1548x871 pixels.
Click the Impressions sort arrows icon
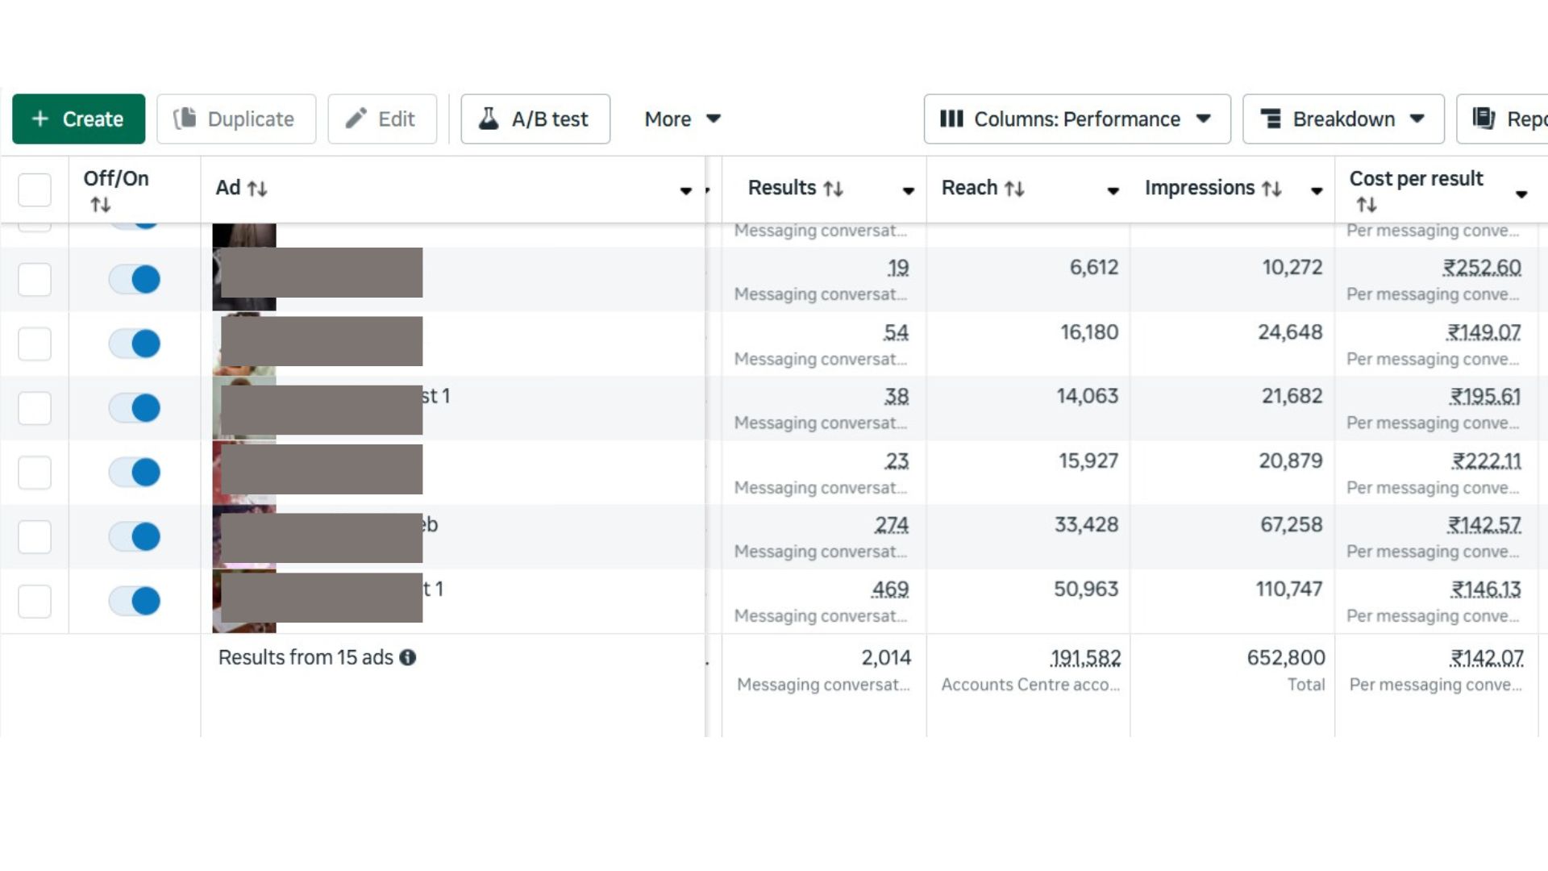click(x=1271, y=189)
